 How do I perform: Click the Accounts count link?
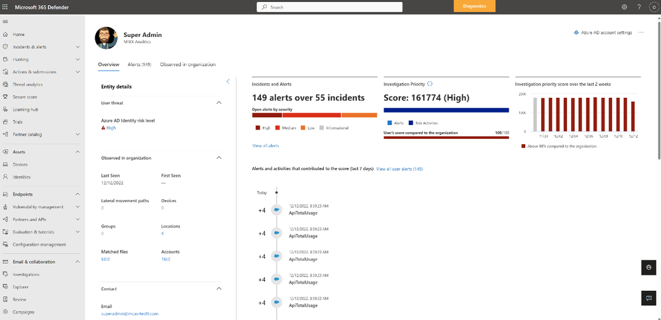pos(166,259)
